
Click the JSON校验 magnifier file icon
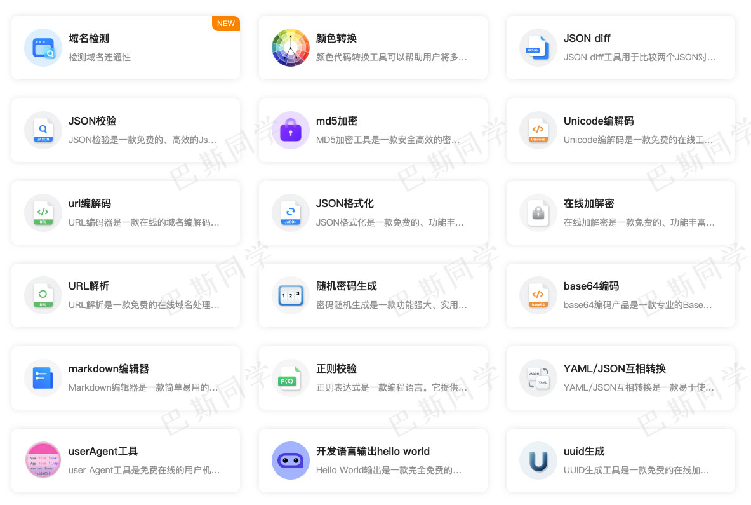[43, 130]
